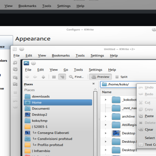Choose Undo from context menu

(x=146, y=87)
